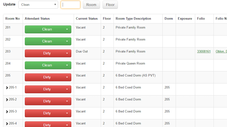Expand row 205-2 chevron
This screenshot has height=127, width=227.
point(7,100)
